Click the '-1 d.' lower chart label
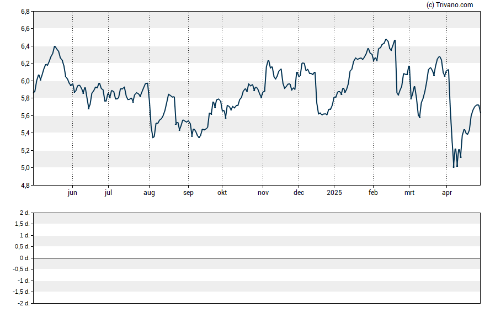490x312 pixels. coord(23,281)
